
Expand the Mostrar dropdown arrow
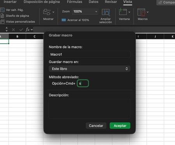[53, 12]
